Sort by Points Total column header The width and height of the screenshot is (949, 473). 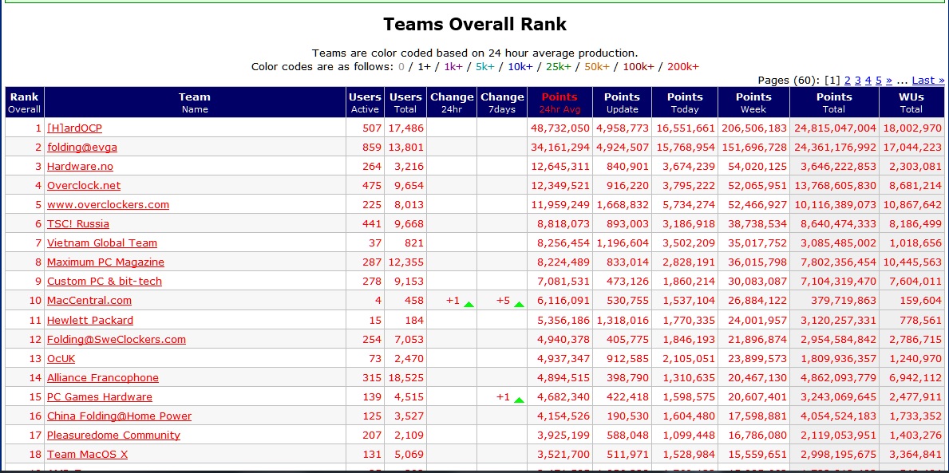834,102
